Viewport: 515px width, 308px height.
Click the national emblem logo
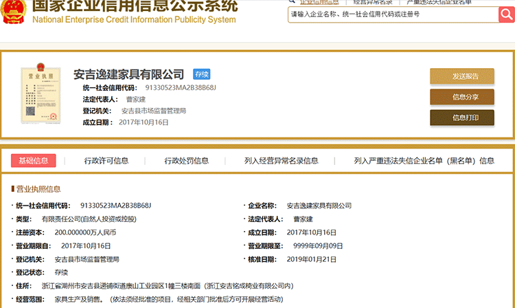click(x=13, y=12)
